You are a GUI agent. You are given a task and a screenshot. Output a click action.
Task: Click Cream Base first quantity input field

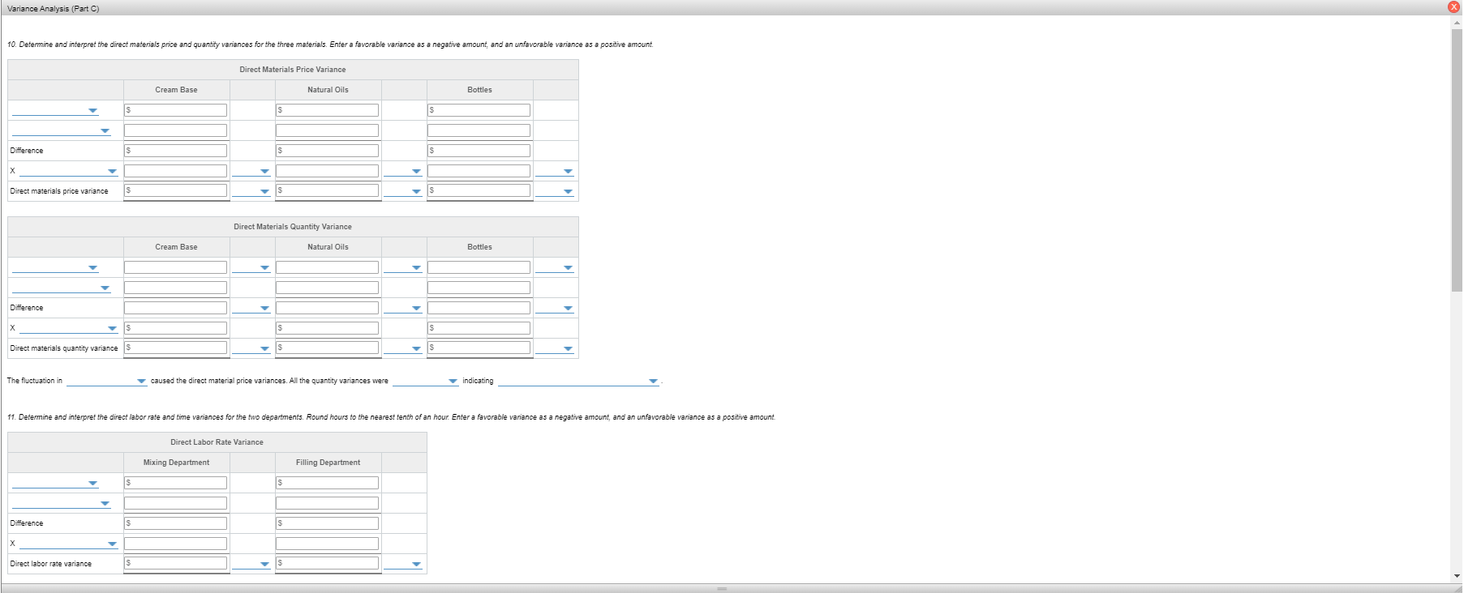coord(175,267)
